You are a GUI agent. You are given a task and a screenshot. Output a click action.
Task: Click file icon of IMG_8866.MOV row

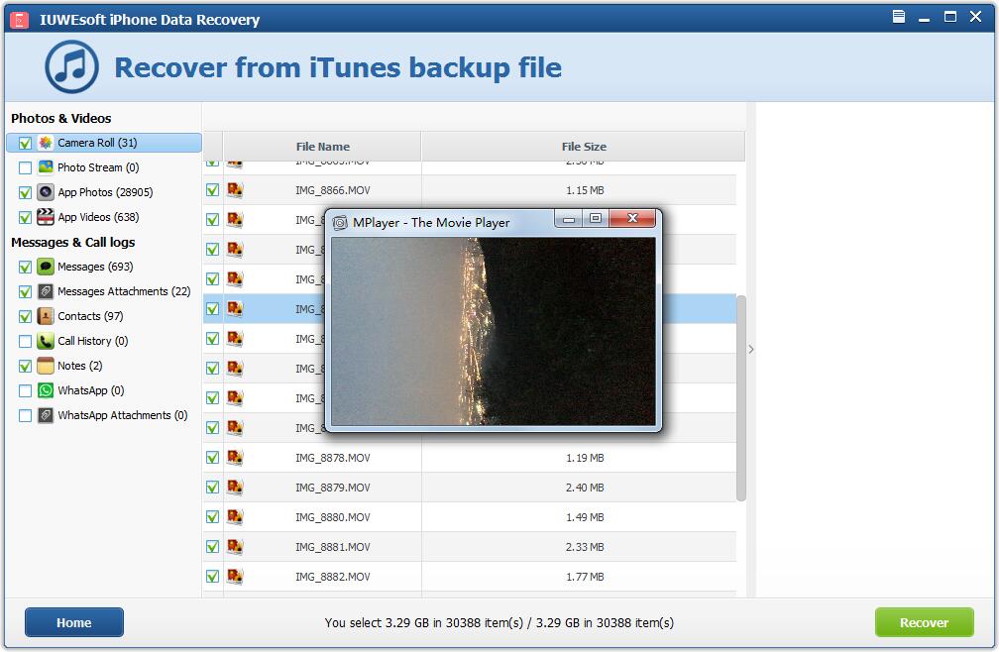tap(235, 189)
